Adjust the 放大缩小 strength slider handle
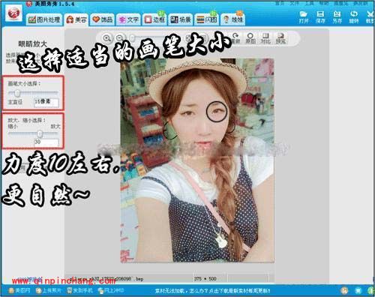This screenshot has width=375, height=297. [x=40, y=134]
